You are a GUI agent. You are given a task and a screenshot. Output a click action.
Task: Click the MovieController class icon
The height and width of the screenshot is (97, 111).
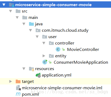click(x=58, y=49)
